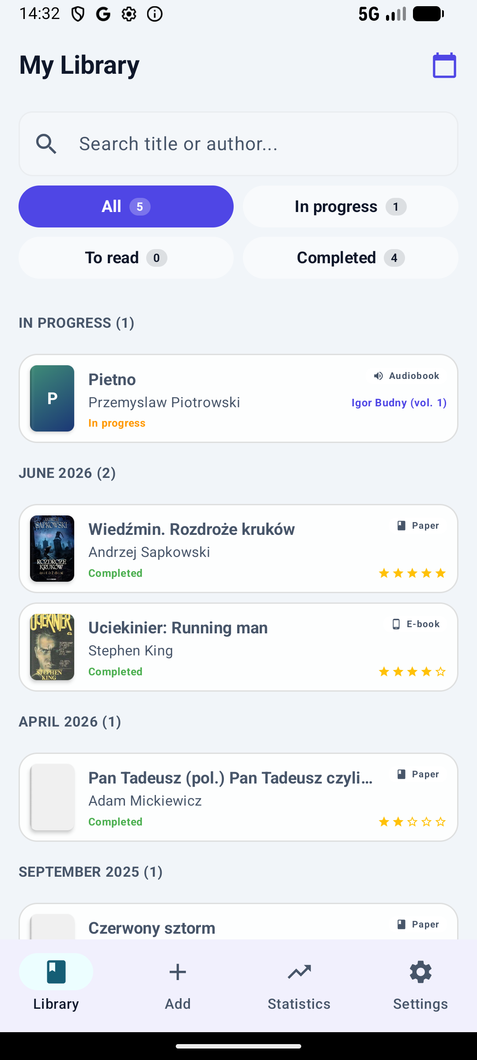Open Wiedźmin. Rozdroże kruków book card

click(x=238, y=549)
